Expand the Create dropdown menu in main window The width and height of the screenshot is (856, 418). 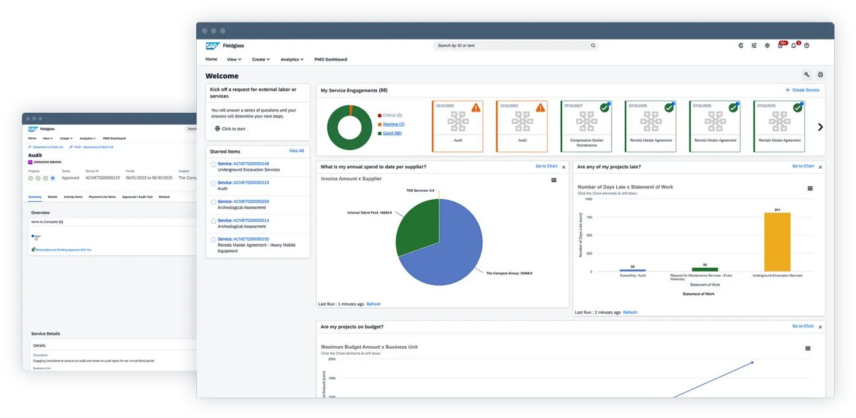click(x=261, y=59)
